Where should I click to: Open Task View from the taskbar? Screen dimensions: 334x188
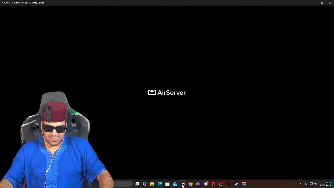click(137, 184)
